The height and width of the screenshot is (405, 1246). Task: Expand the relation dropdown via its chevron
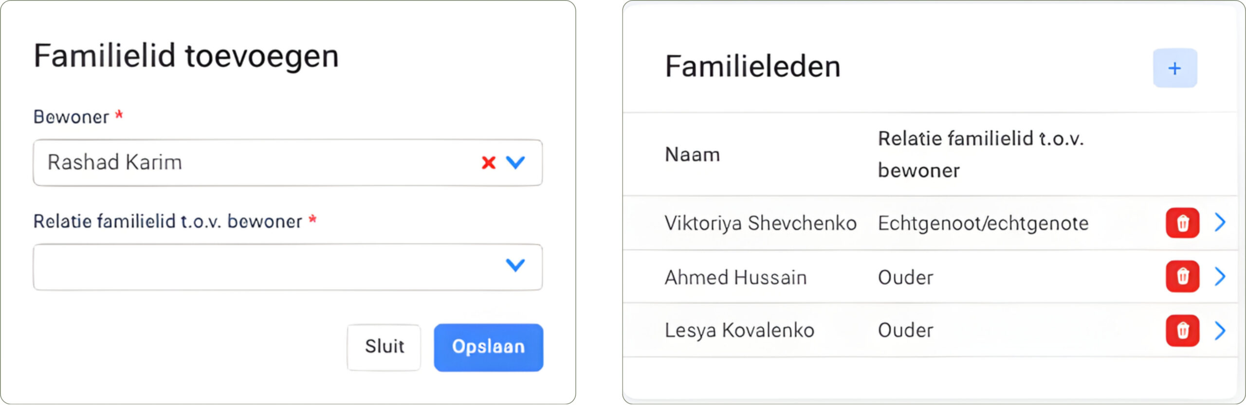point(515,266)
